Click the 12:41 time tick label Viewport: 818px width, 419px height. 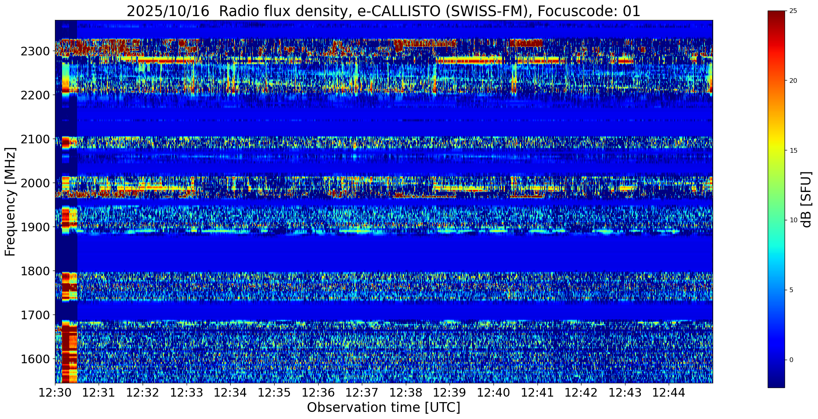(x=537, y=393)
